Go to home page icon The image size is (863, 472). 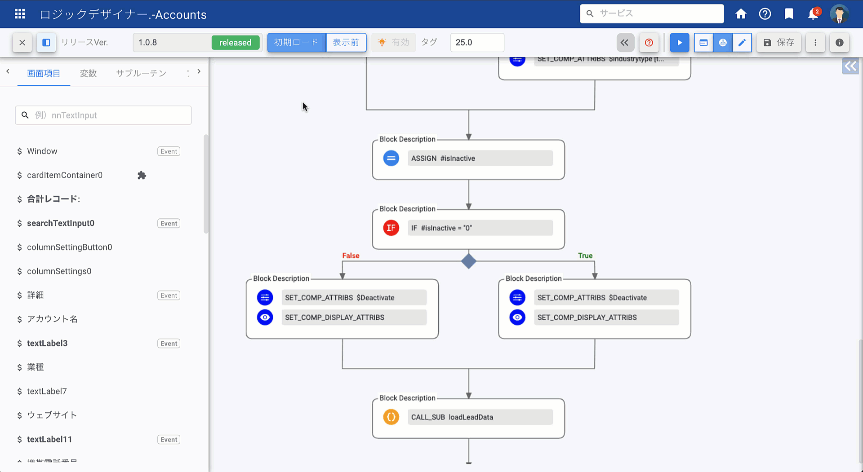click(741, 14)
